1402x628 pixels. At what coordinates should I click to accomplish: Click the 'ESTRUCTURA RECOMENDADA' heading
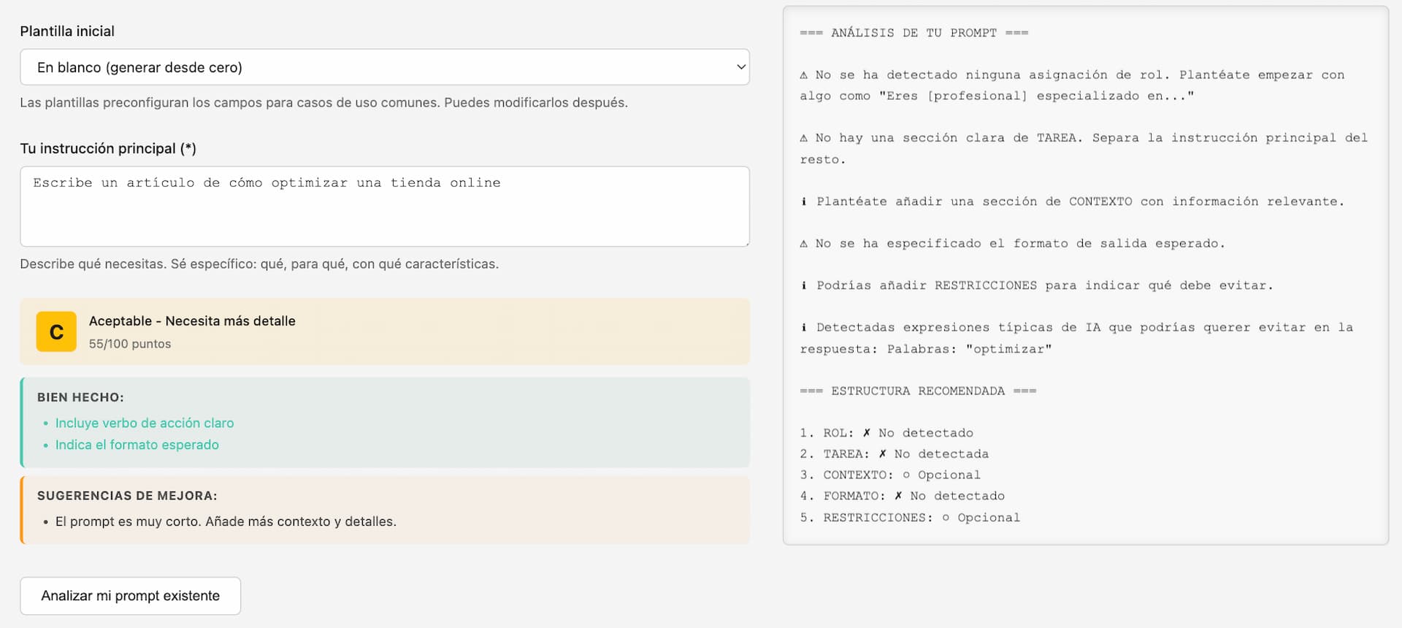pyautogui.click(x=918, y=391)
